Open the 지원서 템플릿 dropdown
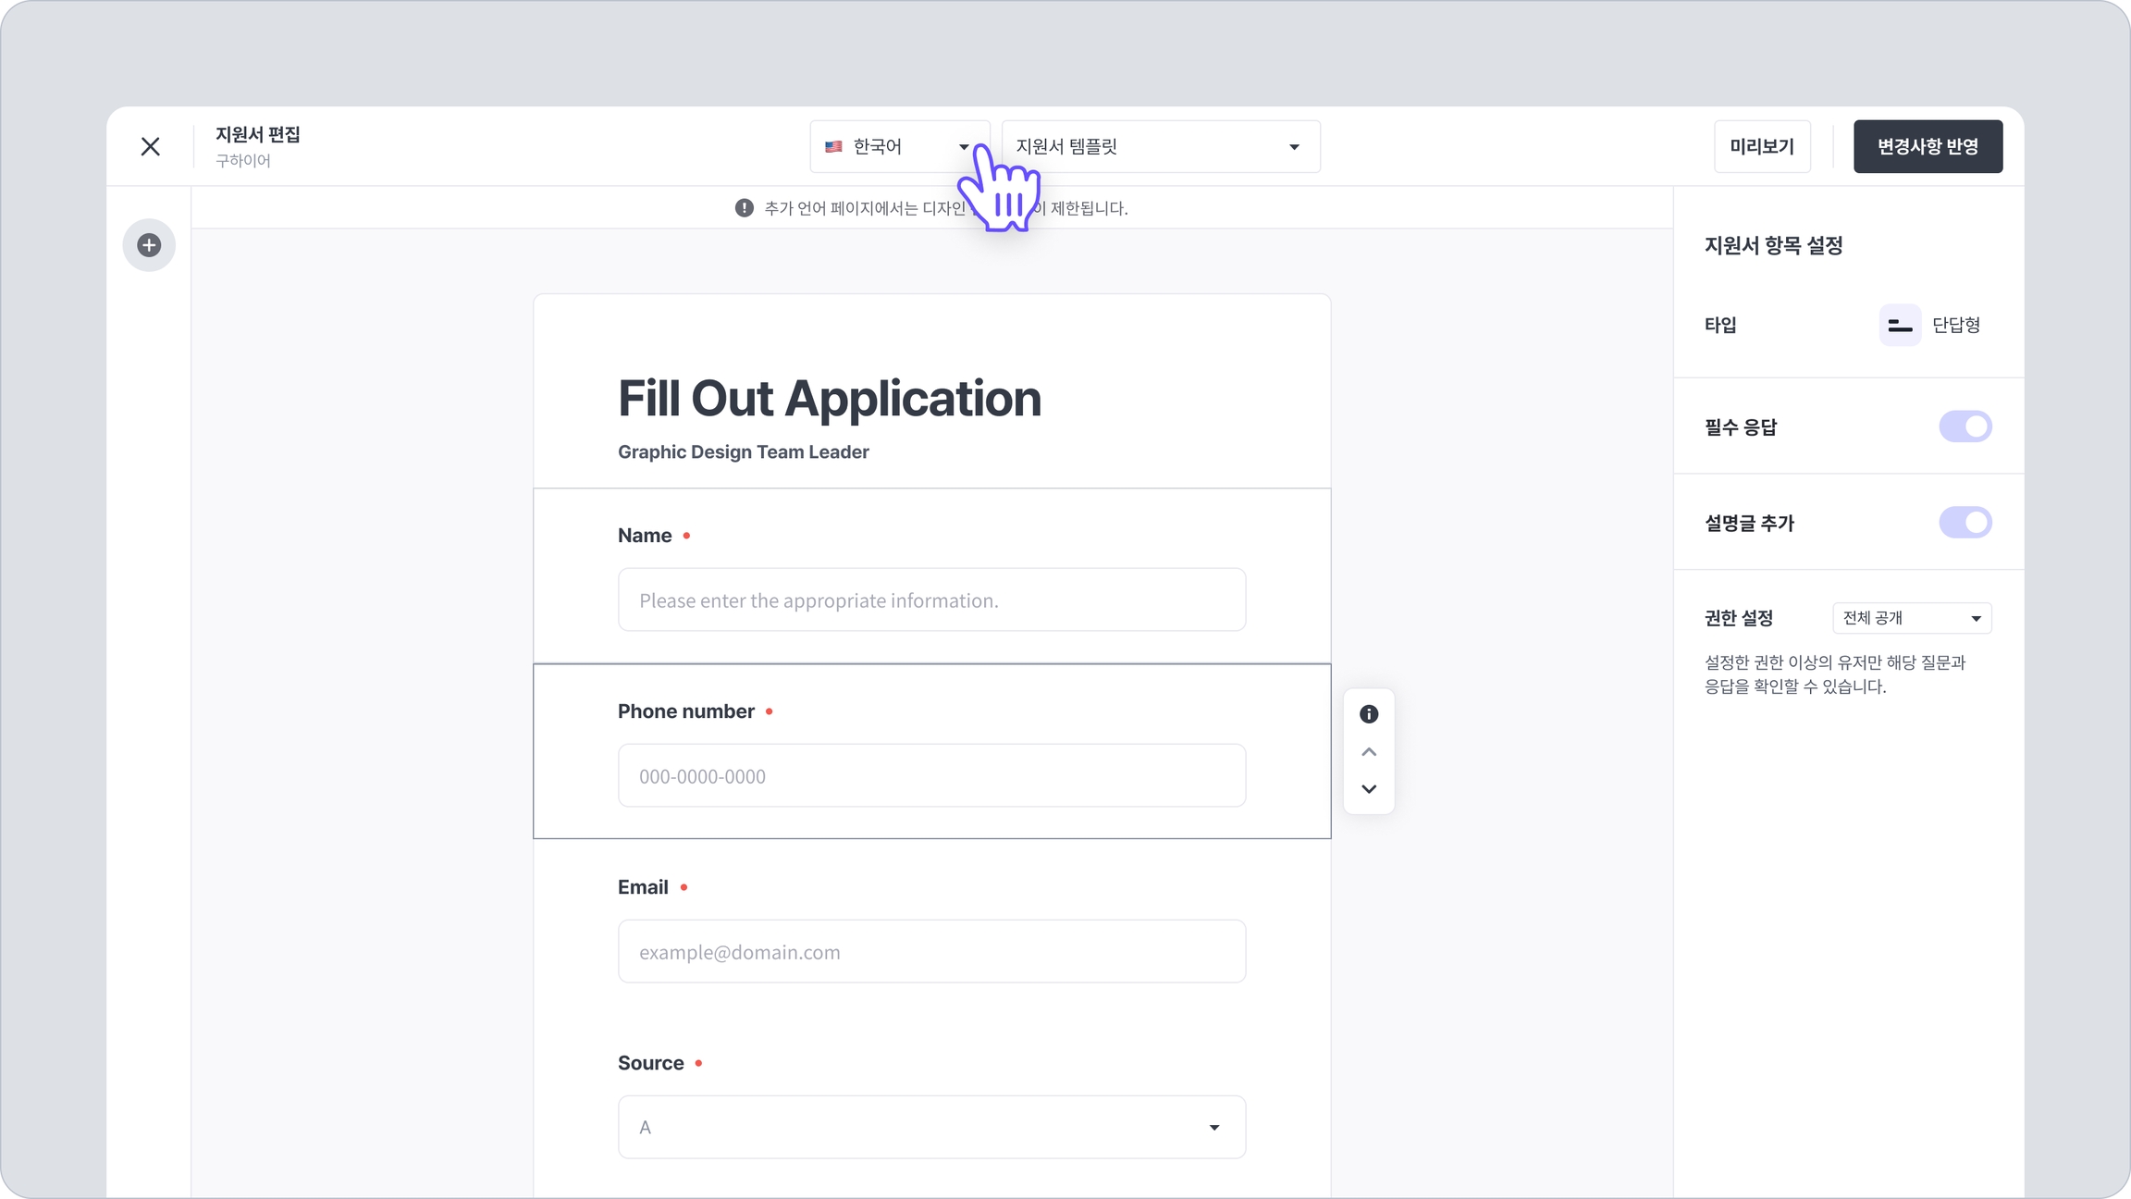Image resolution: width=2131 pixels, height=1199 pixels. 1160,146
